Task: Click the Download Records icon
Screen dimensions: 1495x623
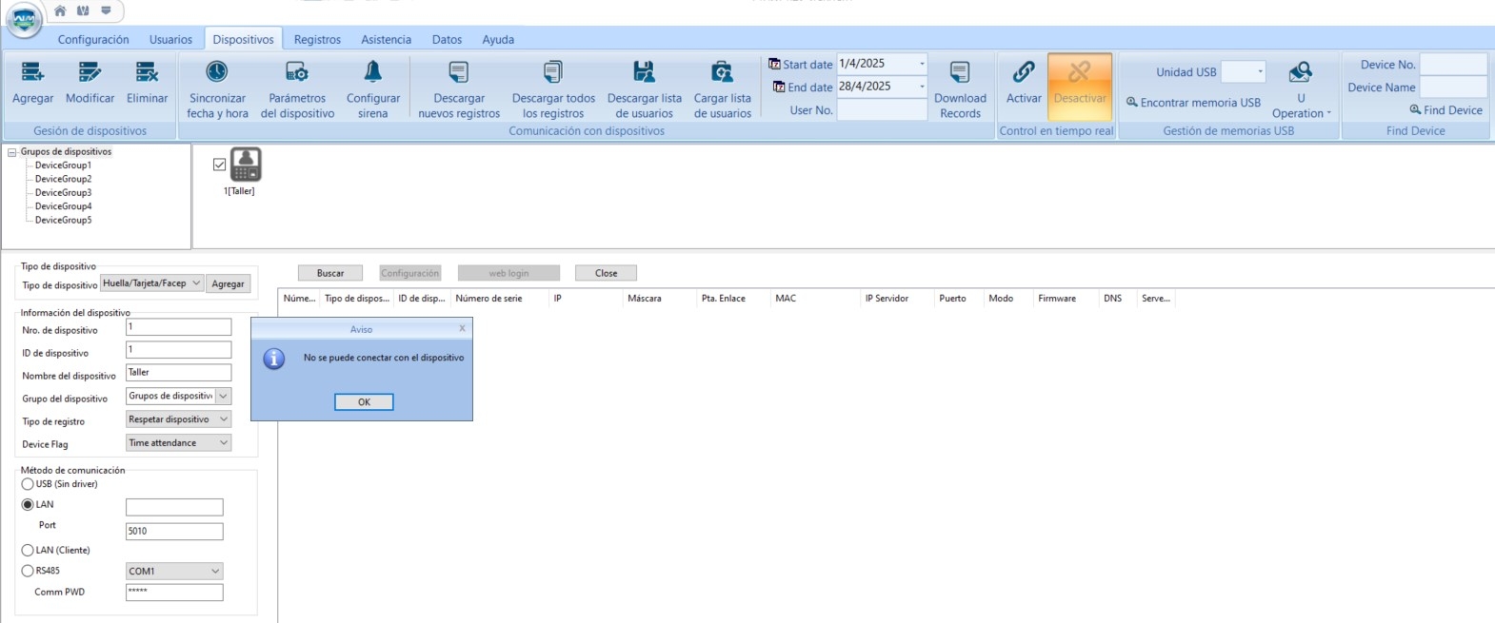Action: tap(960, 71)
